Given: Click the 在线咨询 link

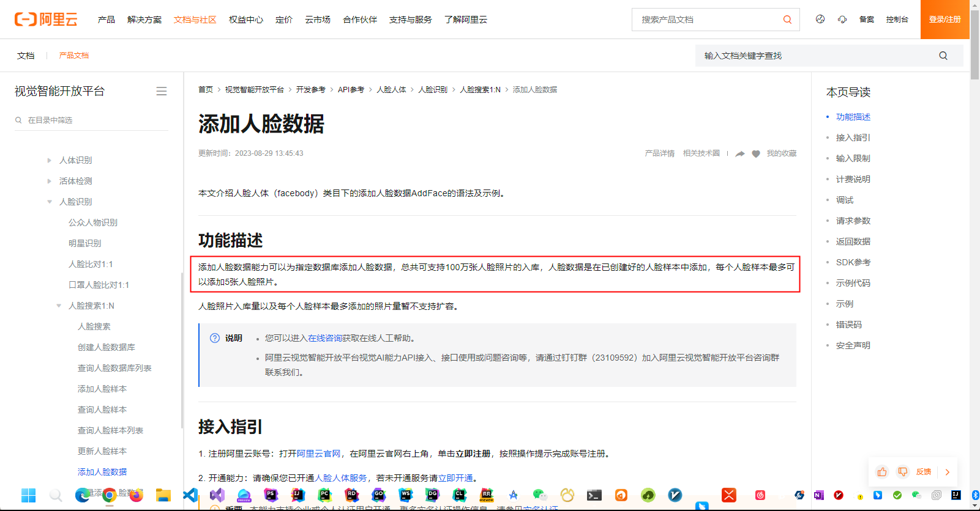Looking at the screenshot, I should tap(325, 338).
